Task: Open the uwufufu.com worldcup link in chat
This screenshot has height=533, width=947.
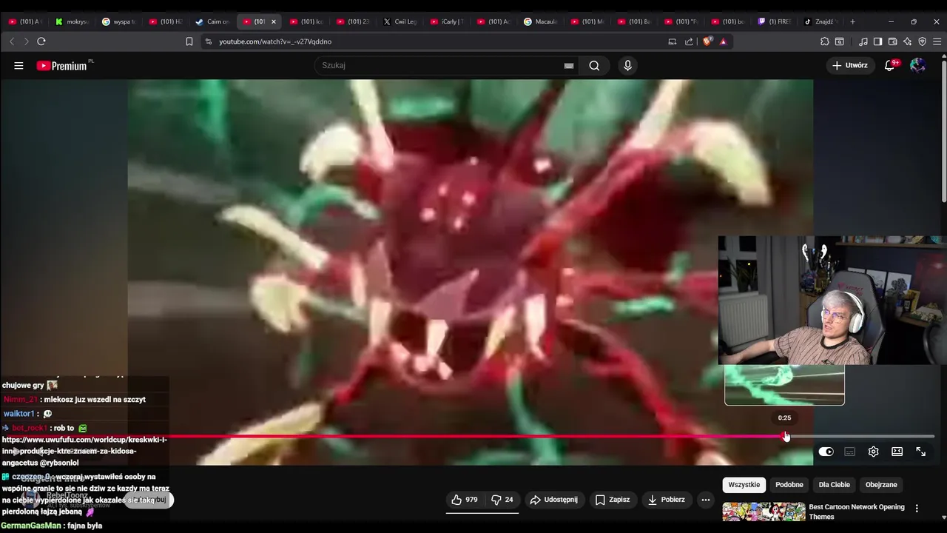Action: point(84,451)
